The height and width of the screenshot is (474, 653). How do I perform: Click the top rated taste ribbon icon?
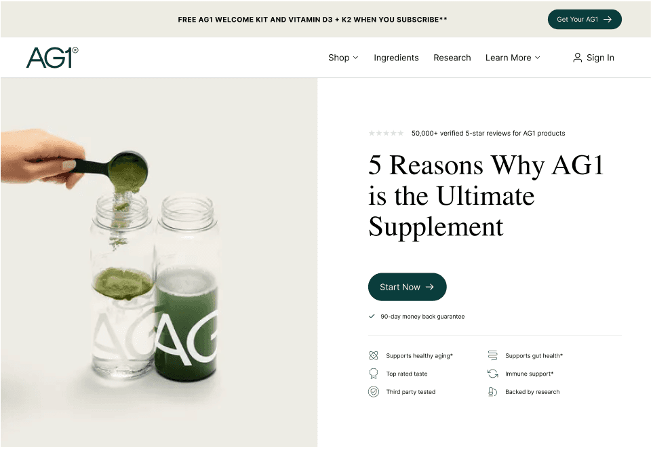click(x=374, y=373)
